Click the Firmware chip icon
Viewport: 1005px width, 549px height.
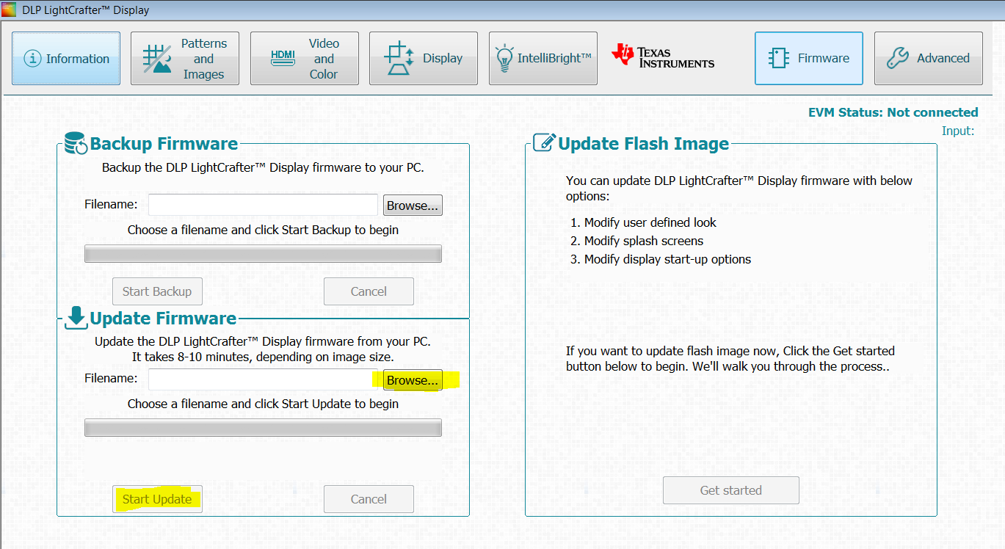(778, 59)
